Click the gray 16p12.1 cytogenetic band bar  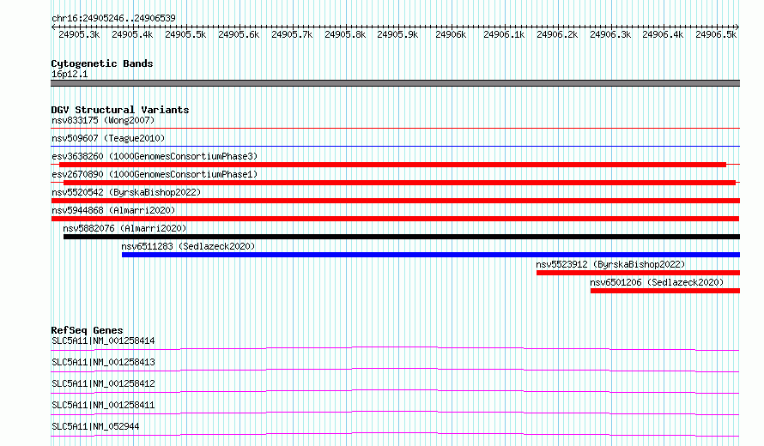[395, 83]
